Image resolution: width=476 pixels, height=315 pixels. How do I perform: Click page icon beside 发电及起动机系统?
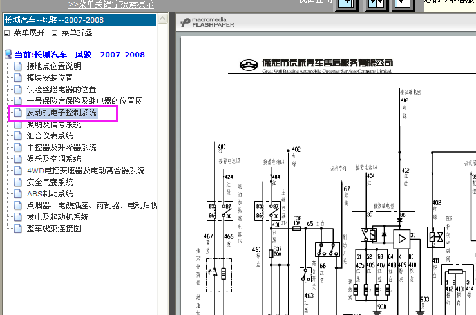[x=18, y=217]
